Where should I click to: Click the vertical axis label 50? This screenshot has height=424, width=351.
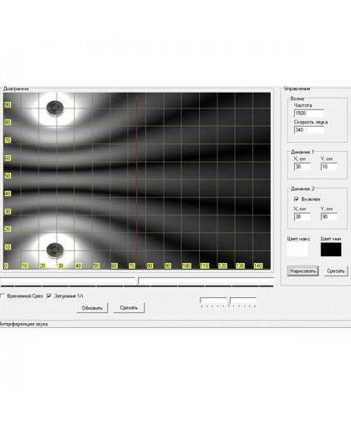8,176
